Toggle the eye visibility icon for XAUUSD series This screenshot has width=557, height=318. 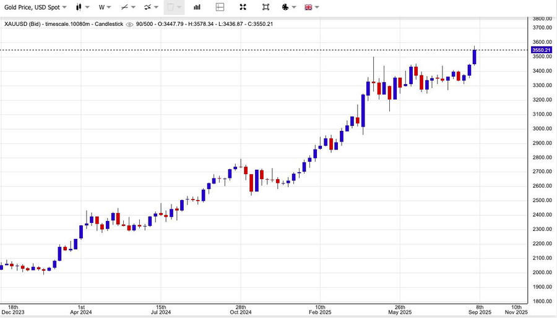tap(129, 24)
